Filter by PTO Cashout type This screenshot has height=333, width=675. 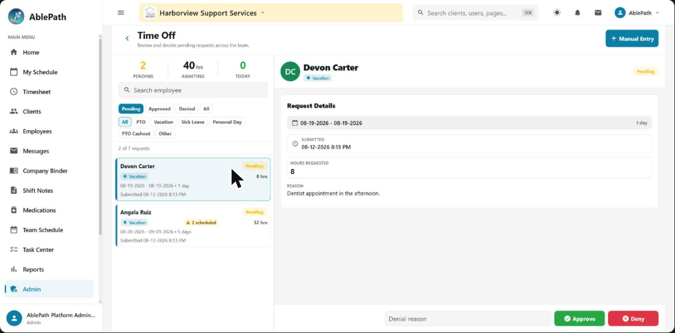pyautogui.click(x=136, y=133)
